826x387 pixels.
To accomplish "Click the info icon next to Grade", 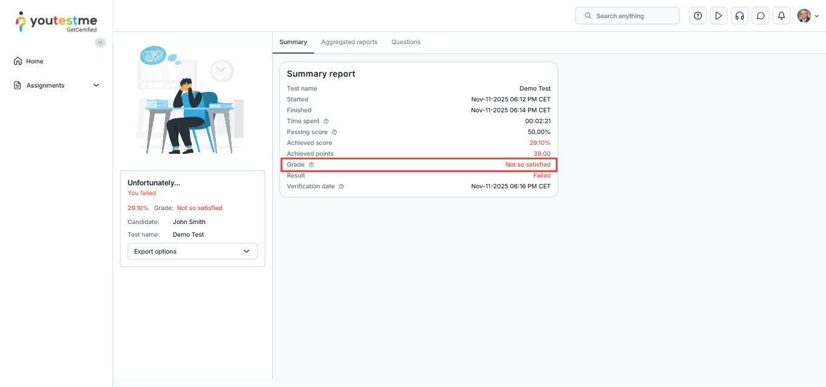I will pos(311,165).
